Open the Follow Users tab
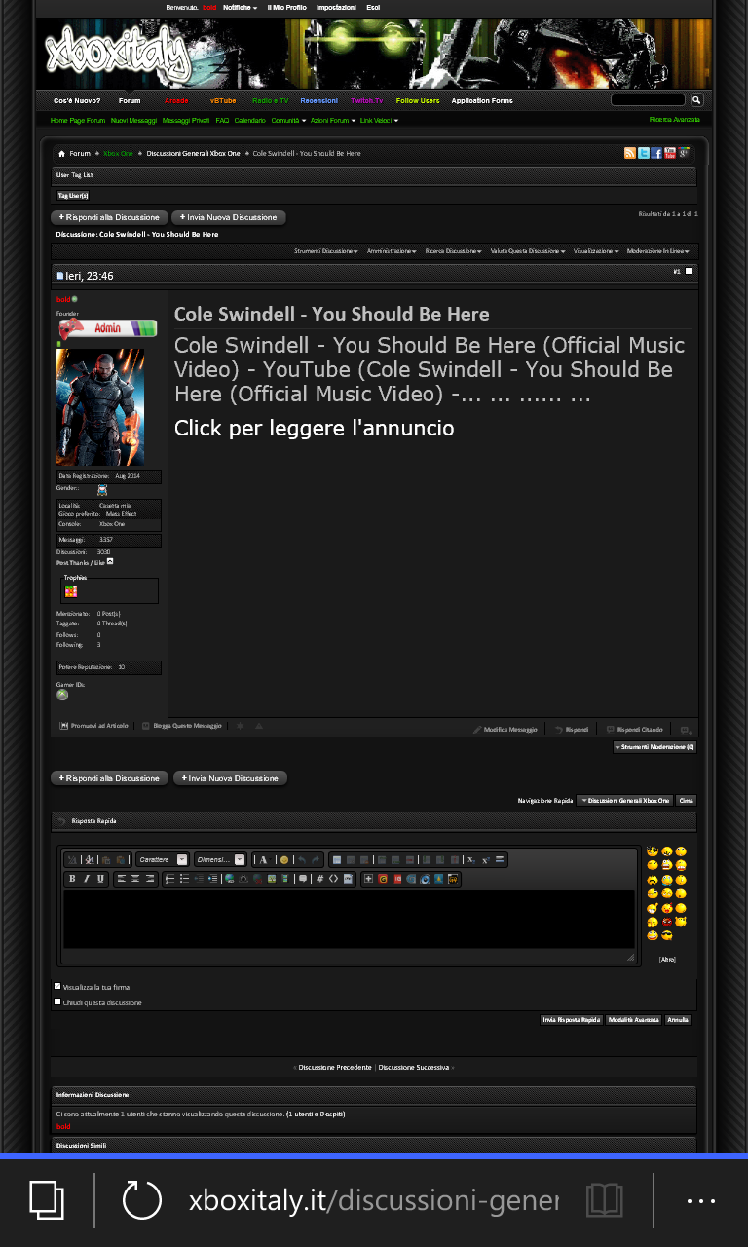This screenshot has width=748, height=1247. pyautogui.click(x=418, y=100)
